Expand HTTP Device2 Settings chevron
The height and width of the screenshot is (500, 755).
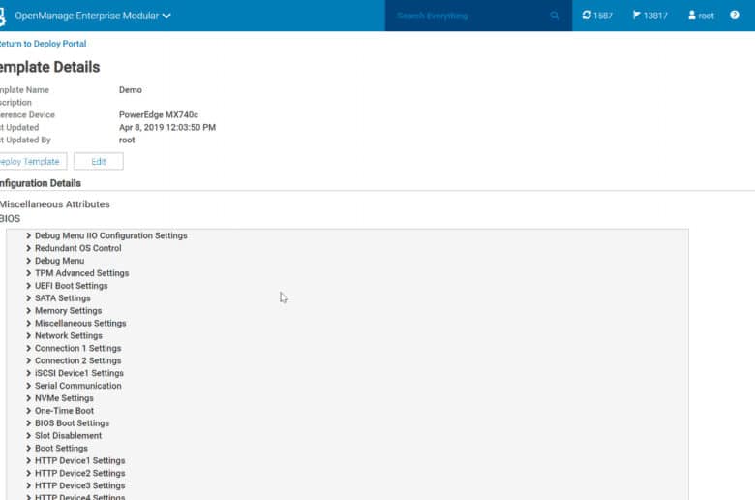(x=28, y=474)
